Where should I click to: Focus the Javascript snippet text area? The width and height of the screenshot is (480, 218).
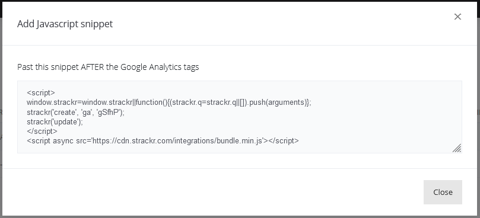click(x=239, y=117)
